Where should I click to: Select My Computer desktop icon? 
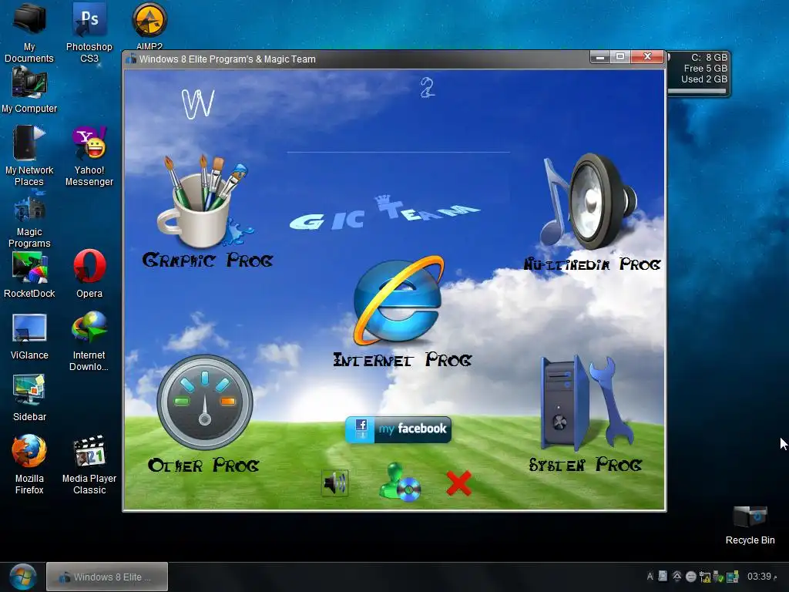[29, 91]
